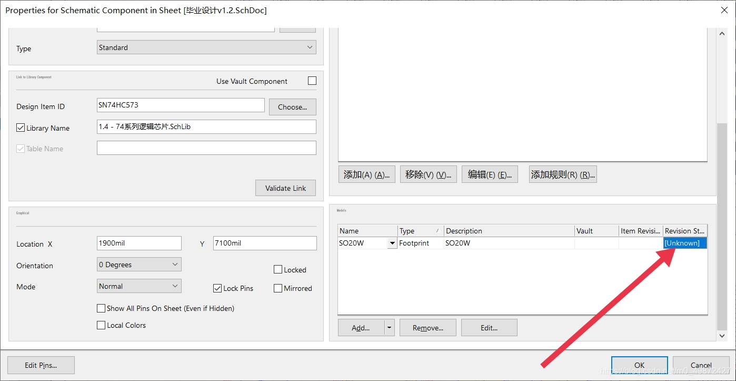Click the Y field 7100mil

click(265, 243)
